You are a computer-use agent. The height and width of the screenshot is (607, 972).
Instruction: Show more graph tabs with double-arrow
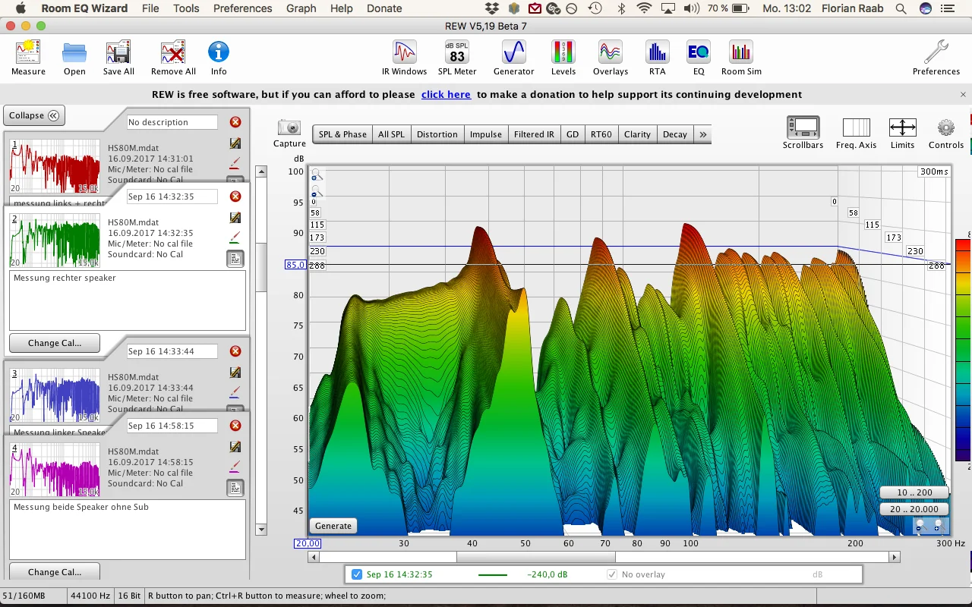point(703,134)
